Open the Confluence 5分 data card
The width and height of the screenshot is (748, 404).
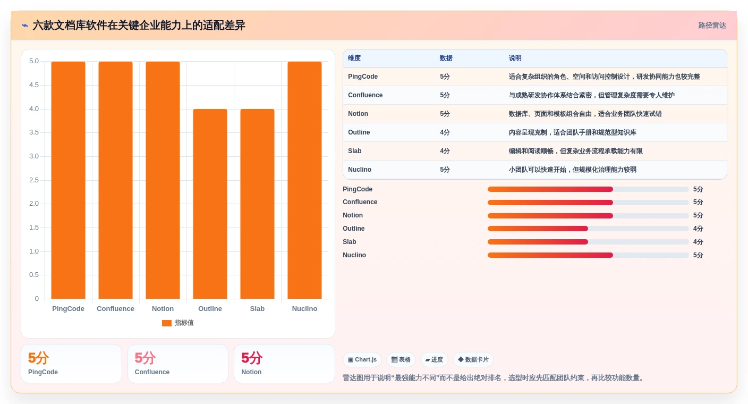(x=178, y=364)
